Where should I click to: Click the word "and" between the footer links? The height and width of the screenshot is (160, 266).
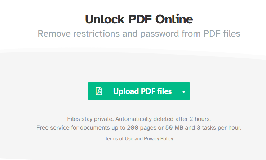(x=139, y=139)
